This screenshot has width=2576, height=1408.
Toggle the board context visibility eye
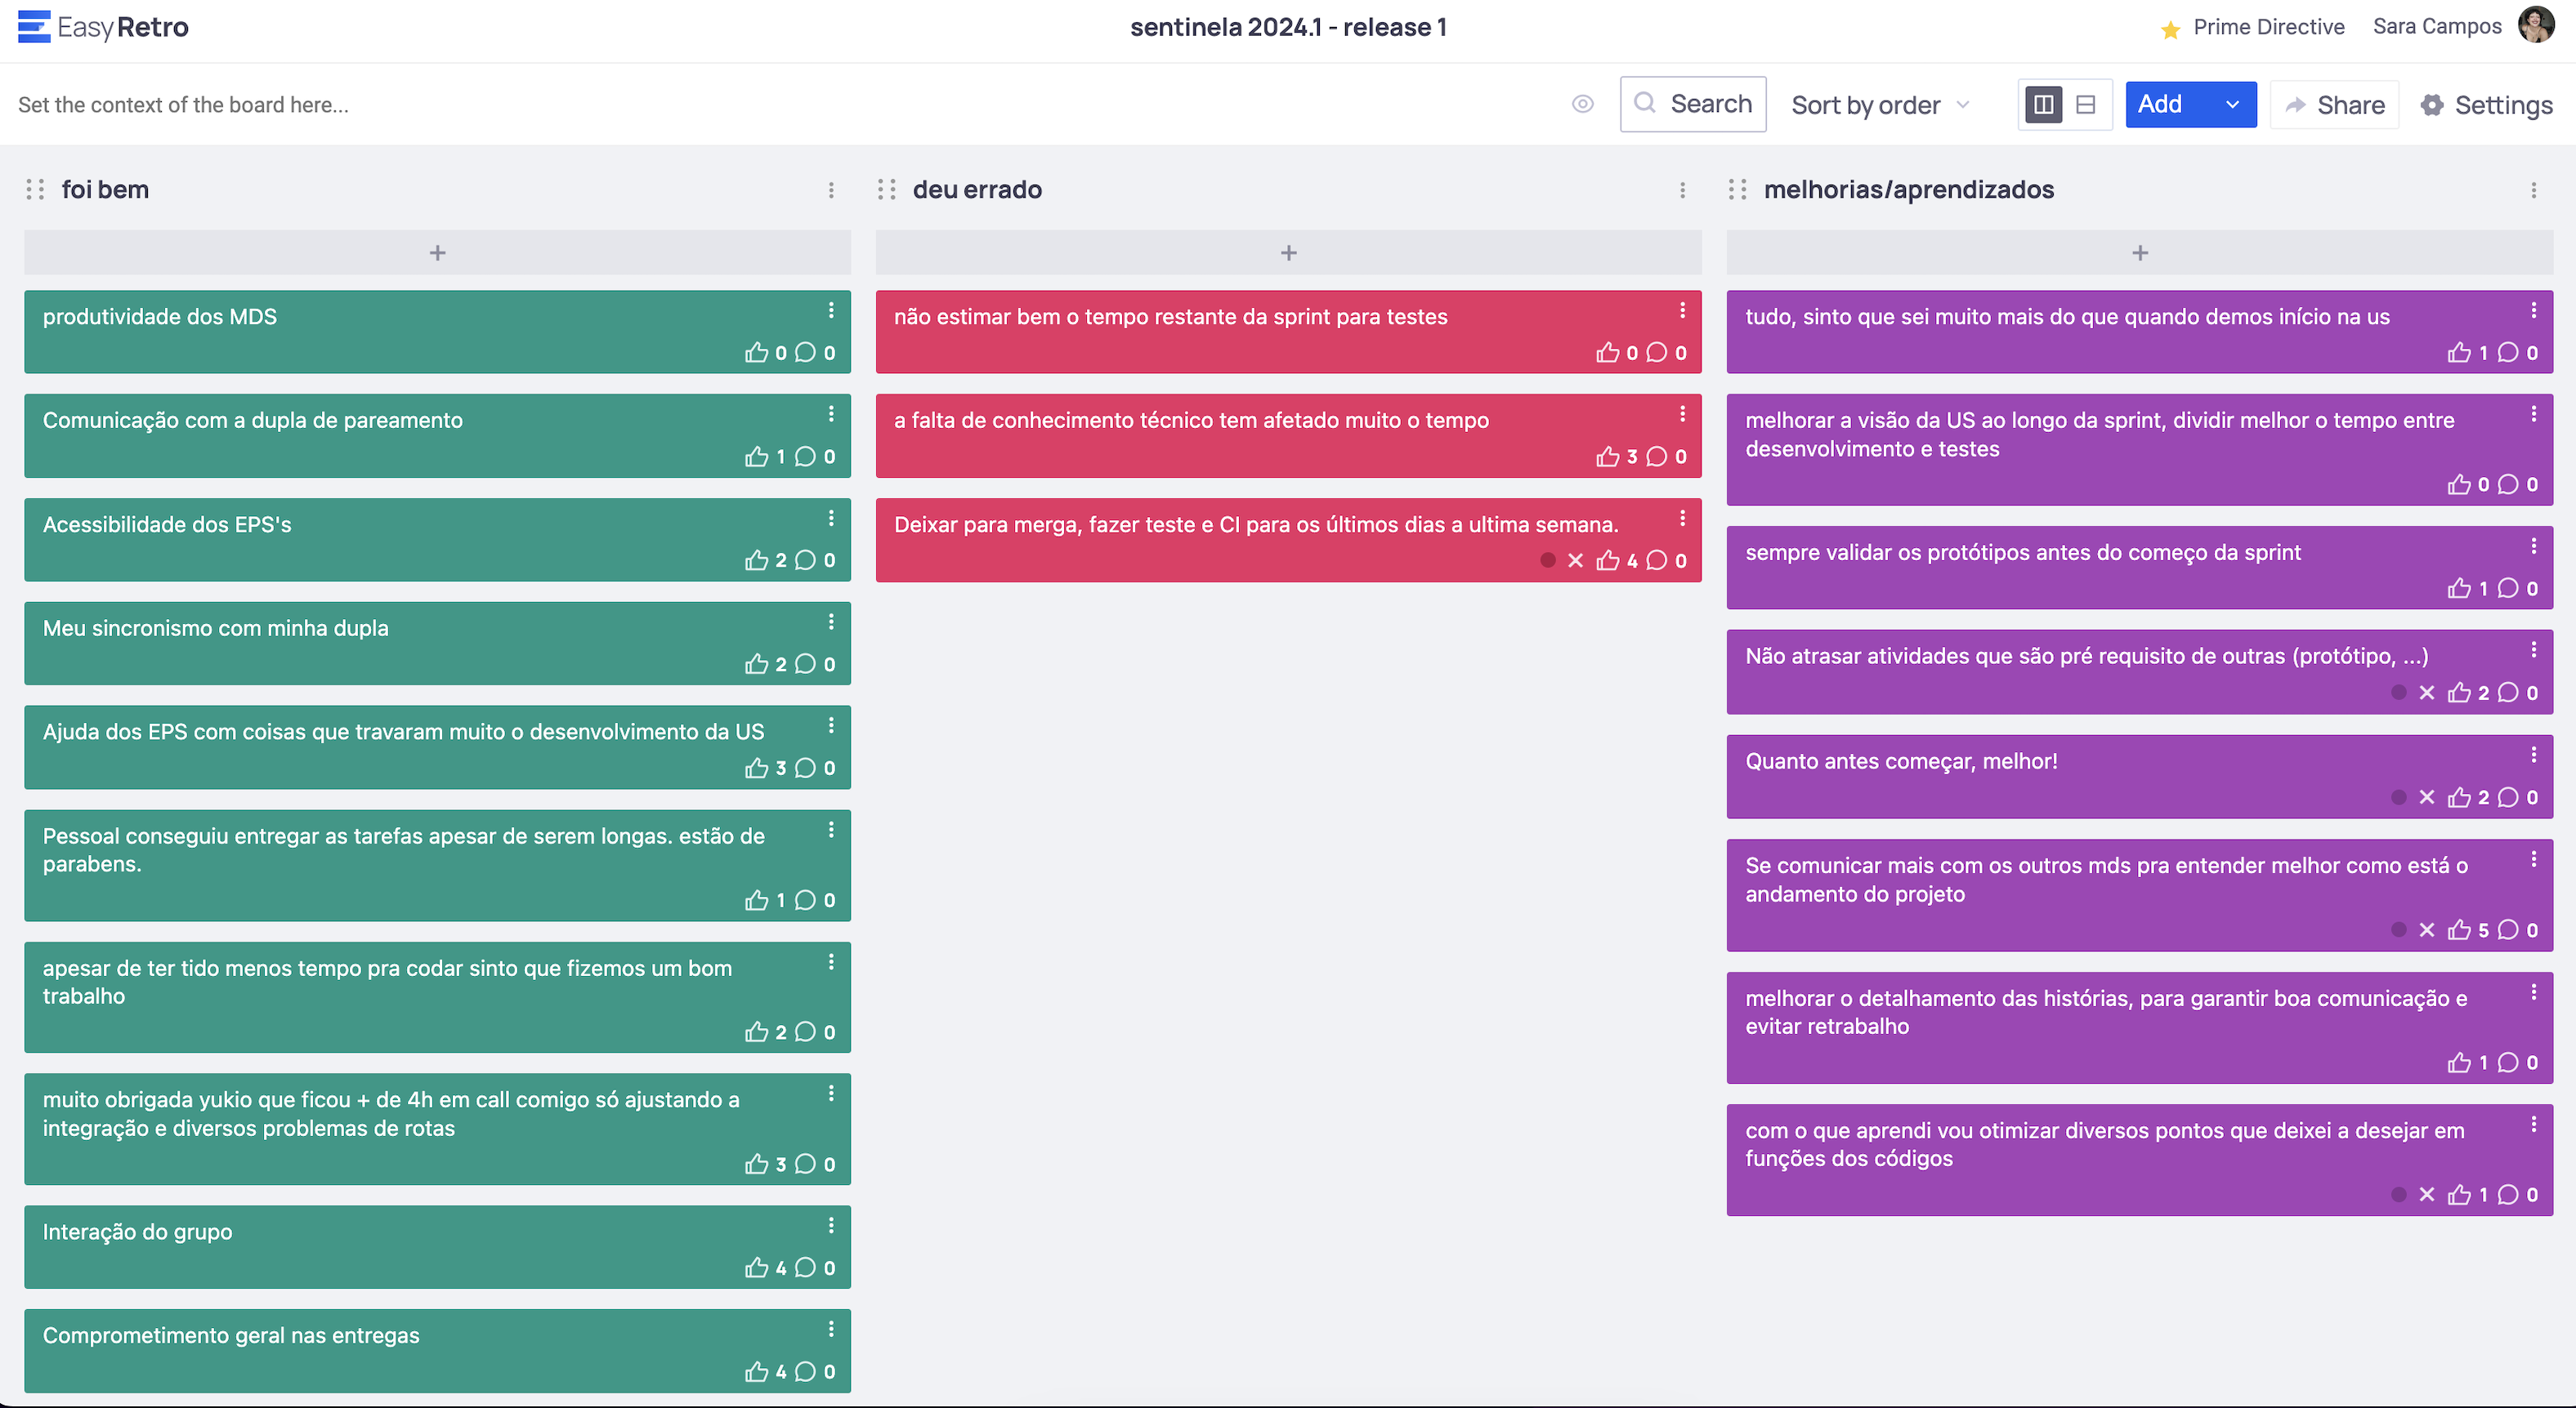[1582, 104]
